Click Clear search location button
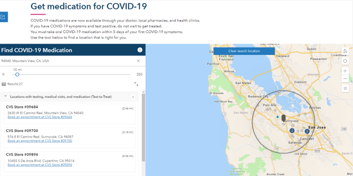Viewport: 353px width, 176px height. pos(244,51)
